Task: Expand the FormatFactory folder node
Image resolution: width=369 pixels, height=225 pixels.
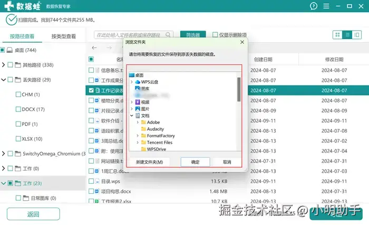Action: 138,136
